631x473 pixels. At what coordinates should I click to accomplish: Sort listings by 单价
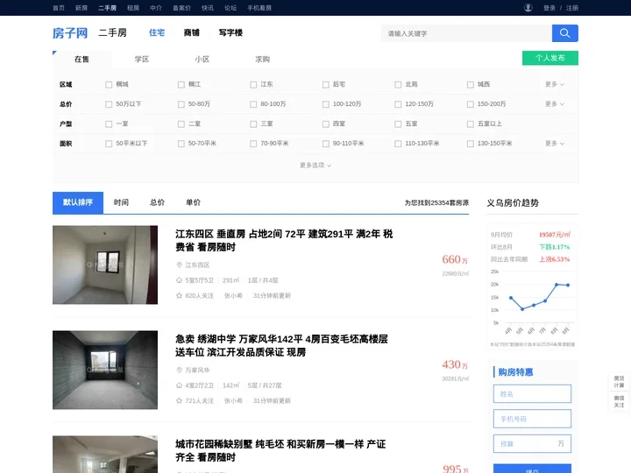click(x=193, y=202)
